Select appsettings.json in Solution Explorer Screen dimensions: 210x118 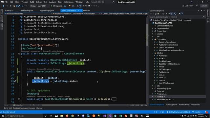pos(164,88)
